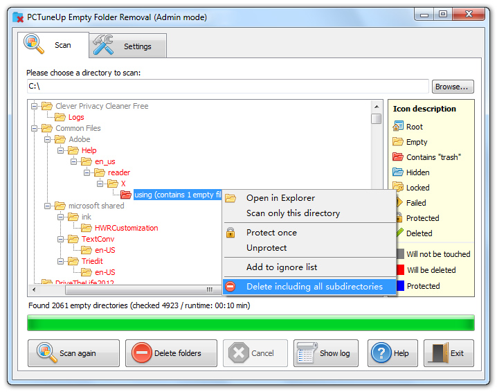Collapse the reader folder node

tap(87, 172)
